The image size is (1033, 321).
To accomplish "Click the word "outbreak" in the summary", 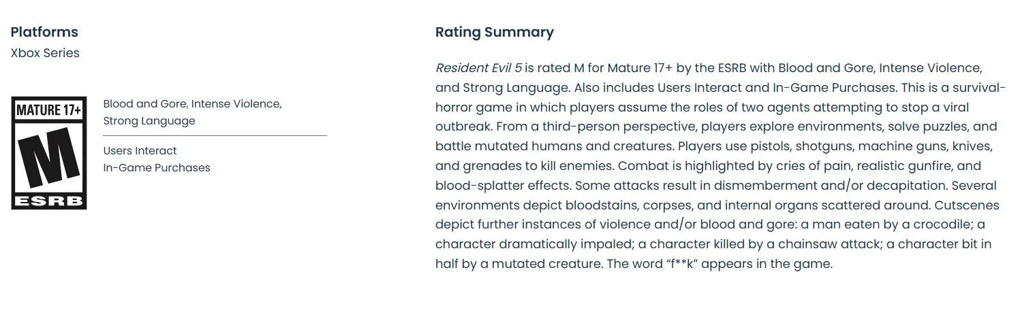I will point(463,127).
